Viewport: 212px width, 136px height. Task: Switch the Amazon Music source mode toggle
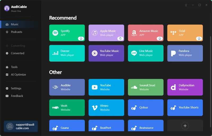(160, 39)
